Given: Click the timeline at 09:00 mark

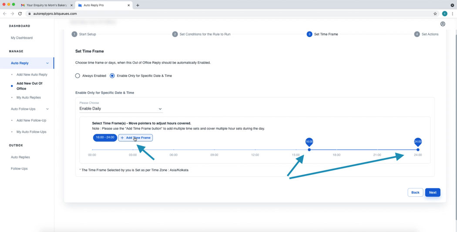Looking at the screenshot, I should pos(214,149).
